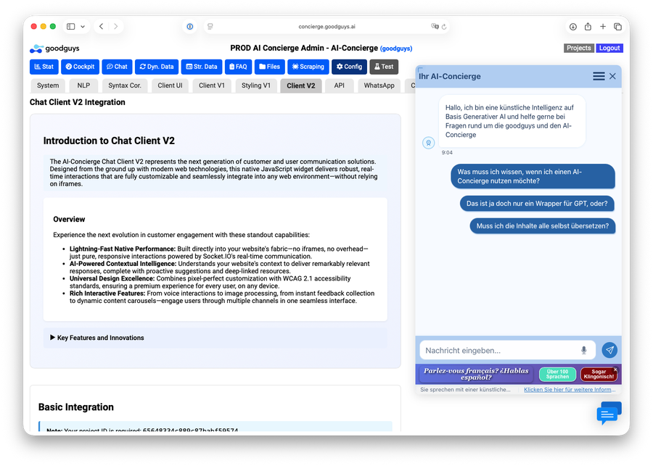The height and width of the screenshot is (466, 653).
Task: Open the AI-Concierge hamburger menu
Action: 599,76
